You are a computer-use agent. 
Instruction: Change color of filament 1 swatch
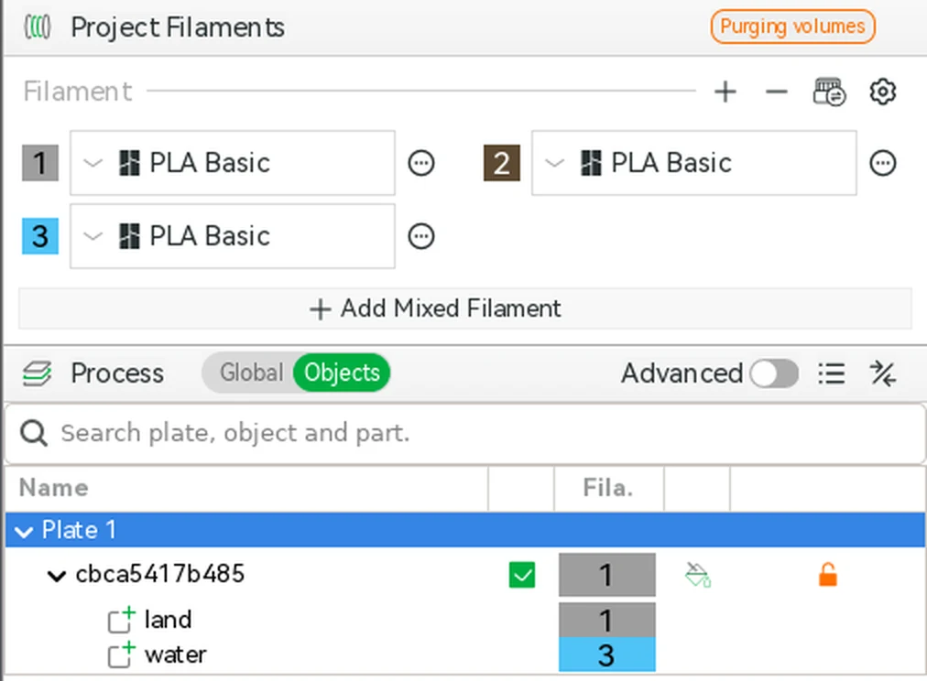[40, 163]
